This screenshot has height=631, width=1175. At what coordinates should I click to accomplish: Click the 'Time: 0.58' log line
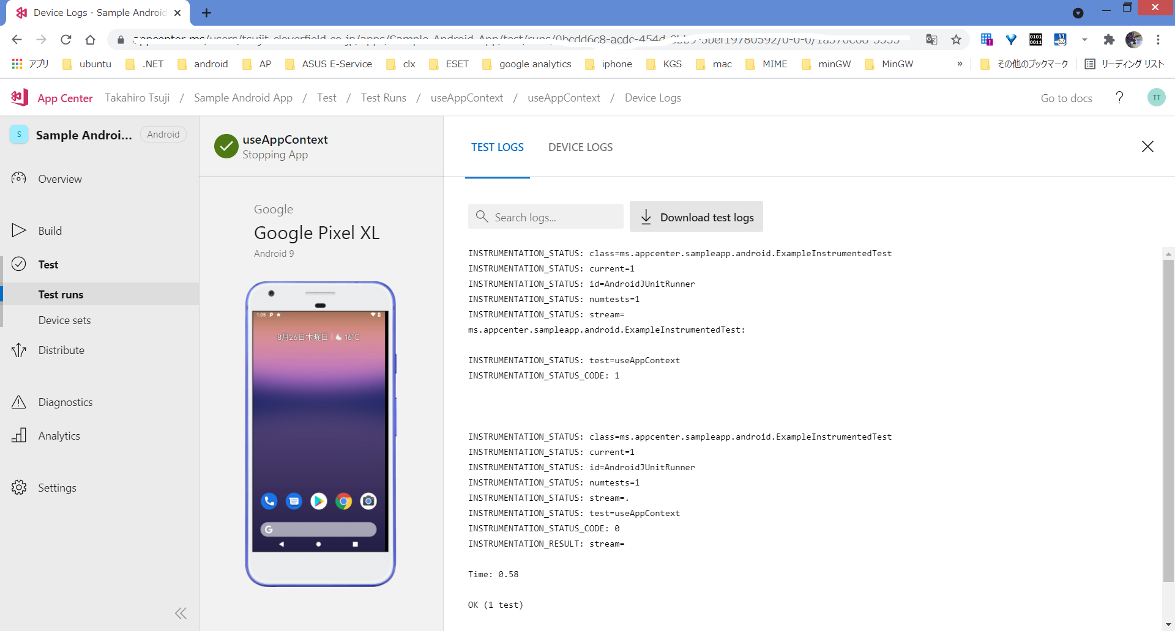tap(493, 574)
